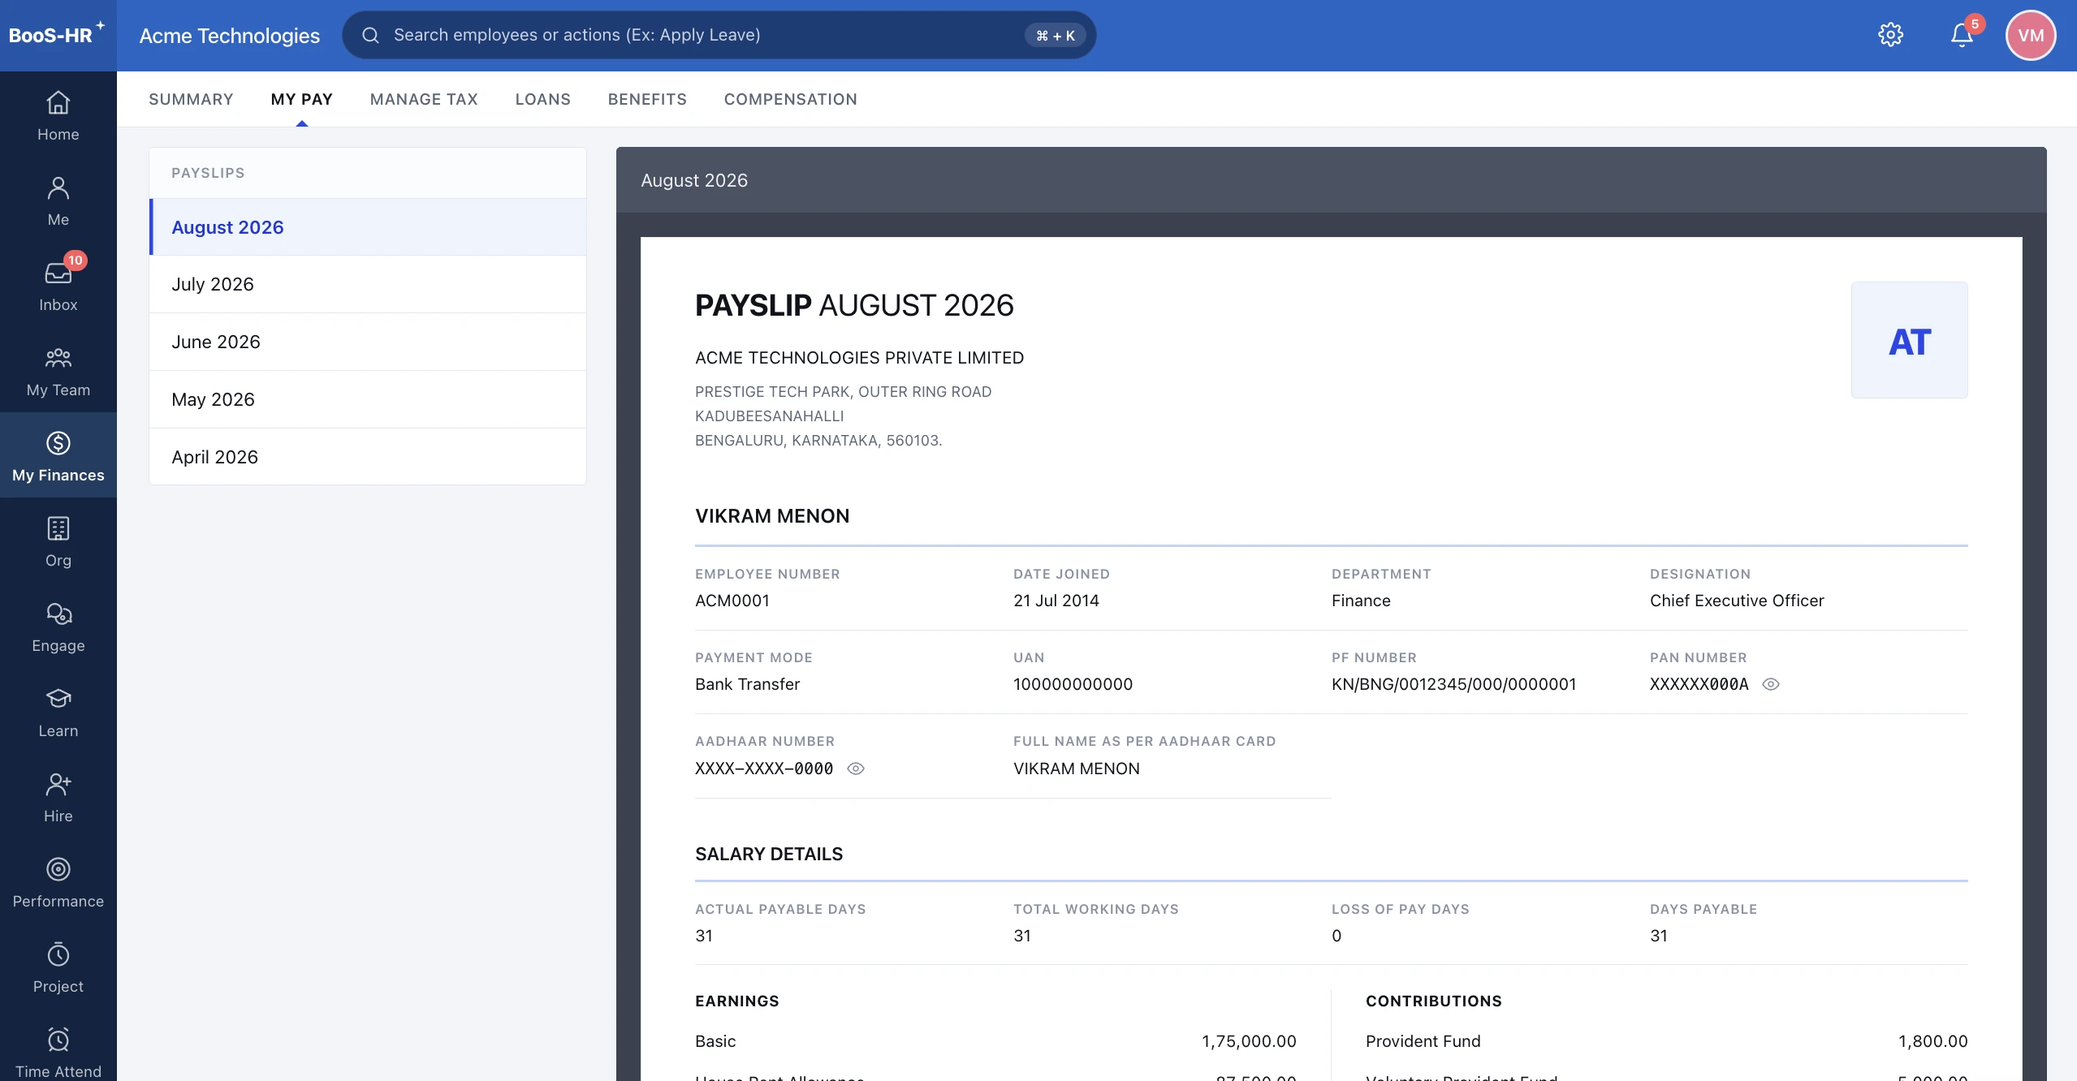Open the July 2026 payslip
The height and width of the screenshot is (1081, 2077).
368,284
